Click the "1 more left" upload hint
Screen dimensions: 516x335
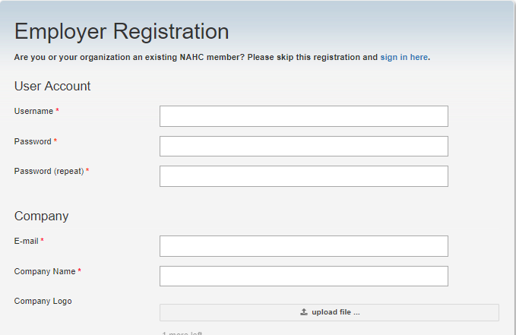click(x=182, y=332)
